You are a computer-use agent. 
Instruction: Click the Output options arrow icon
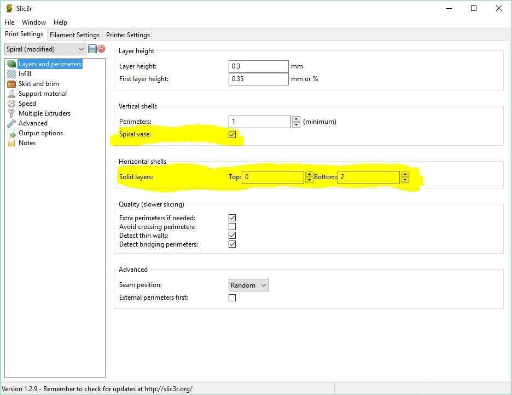click(x=11, y=134)
